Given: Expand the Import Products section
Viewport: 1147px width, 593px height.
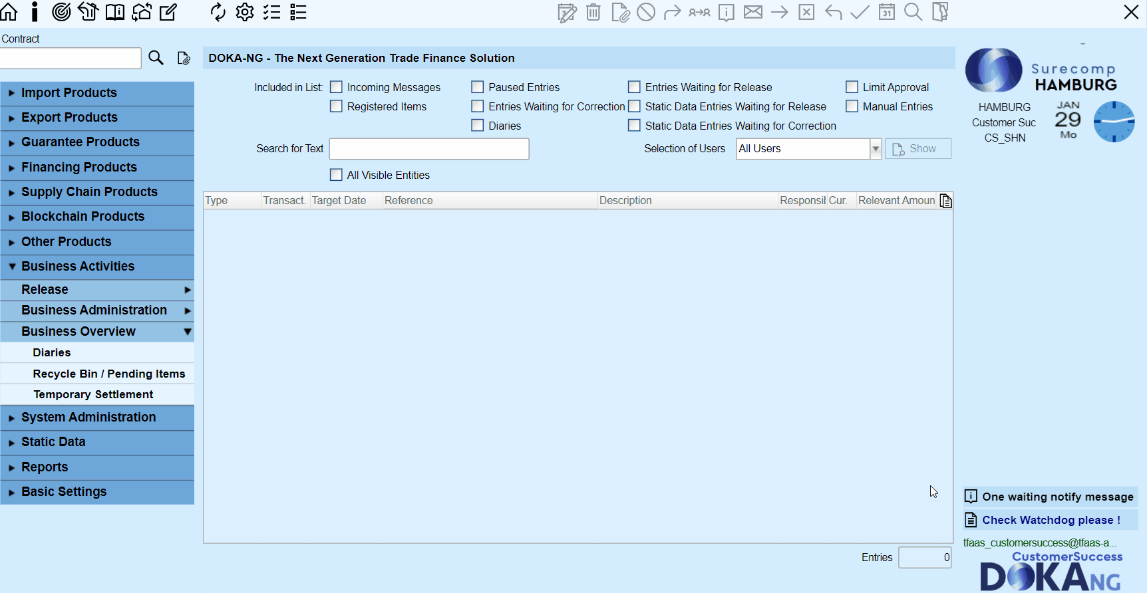Looking at the screenshot, I should [x=69, y=93].
